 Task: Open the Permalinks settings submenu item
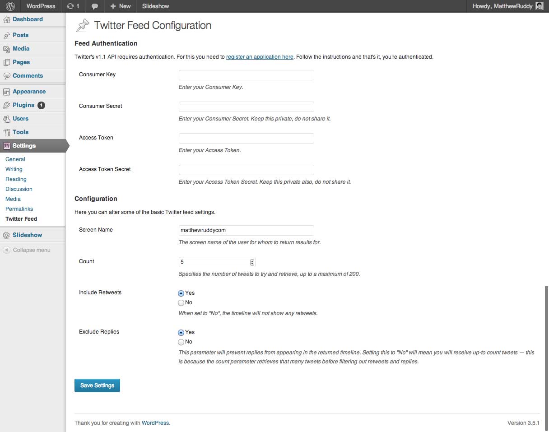[x=19, y=209]
